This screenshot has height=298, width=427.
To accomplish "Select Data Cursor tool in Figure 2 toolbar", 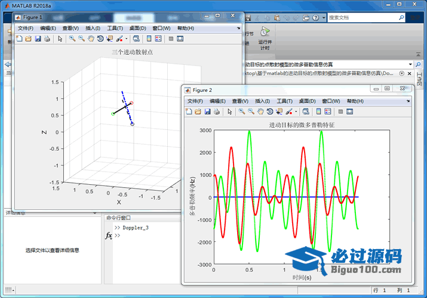I will (x=279, y=111).
